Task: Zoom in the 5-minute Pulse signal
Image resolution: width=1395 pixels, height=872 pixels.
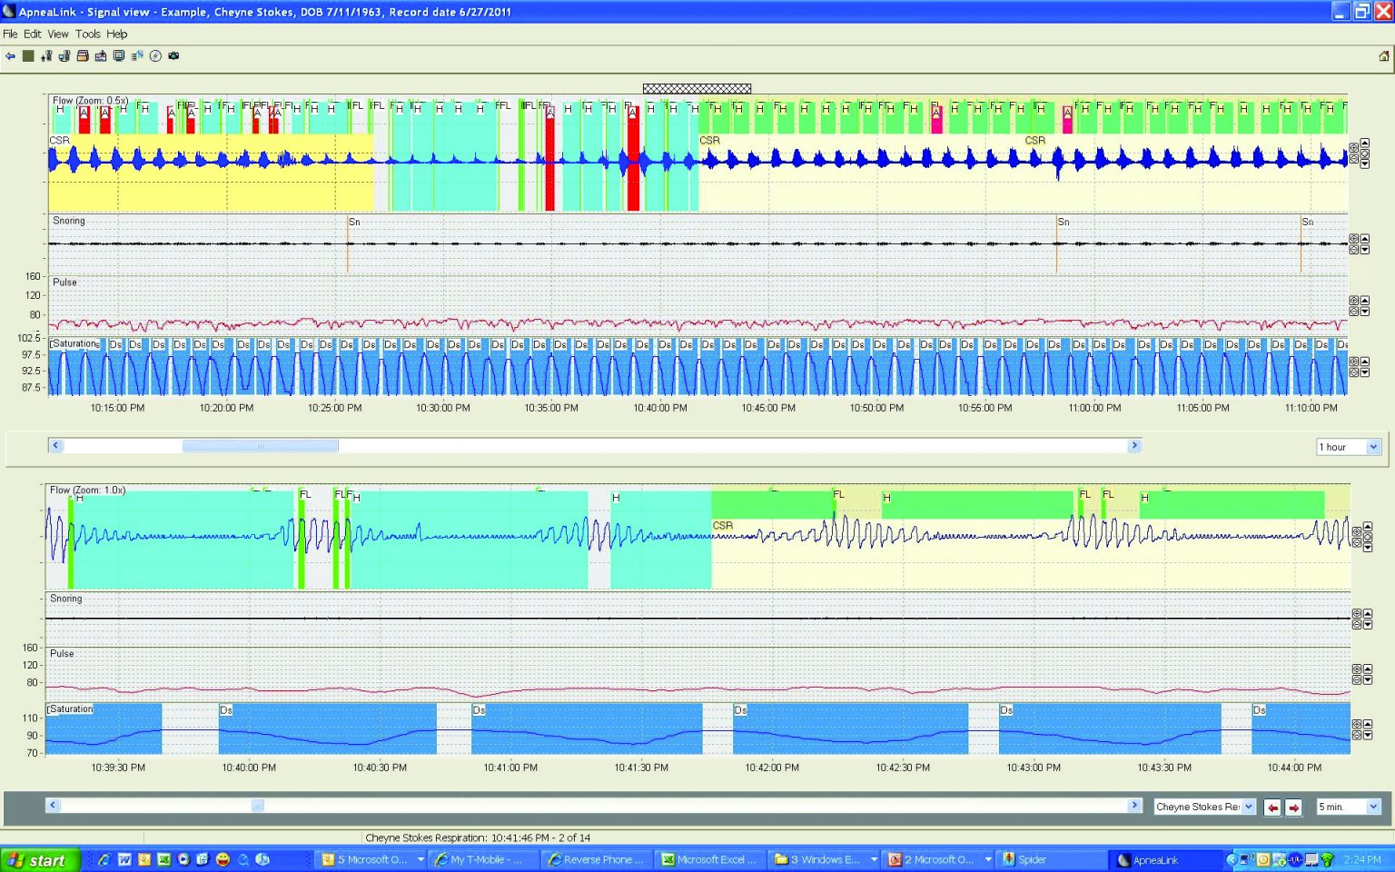Action: (x=1357, y=669)
